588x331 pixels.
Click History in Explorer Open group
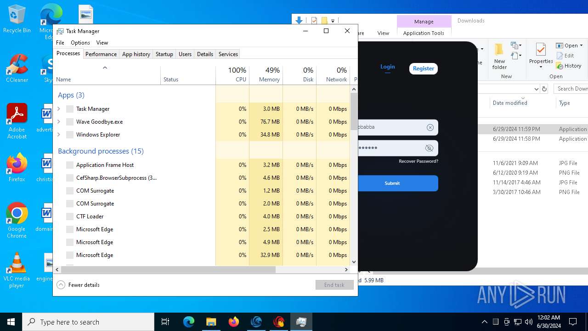569,66
